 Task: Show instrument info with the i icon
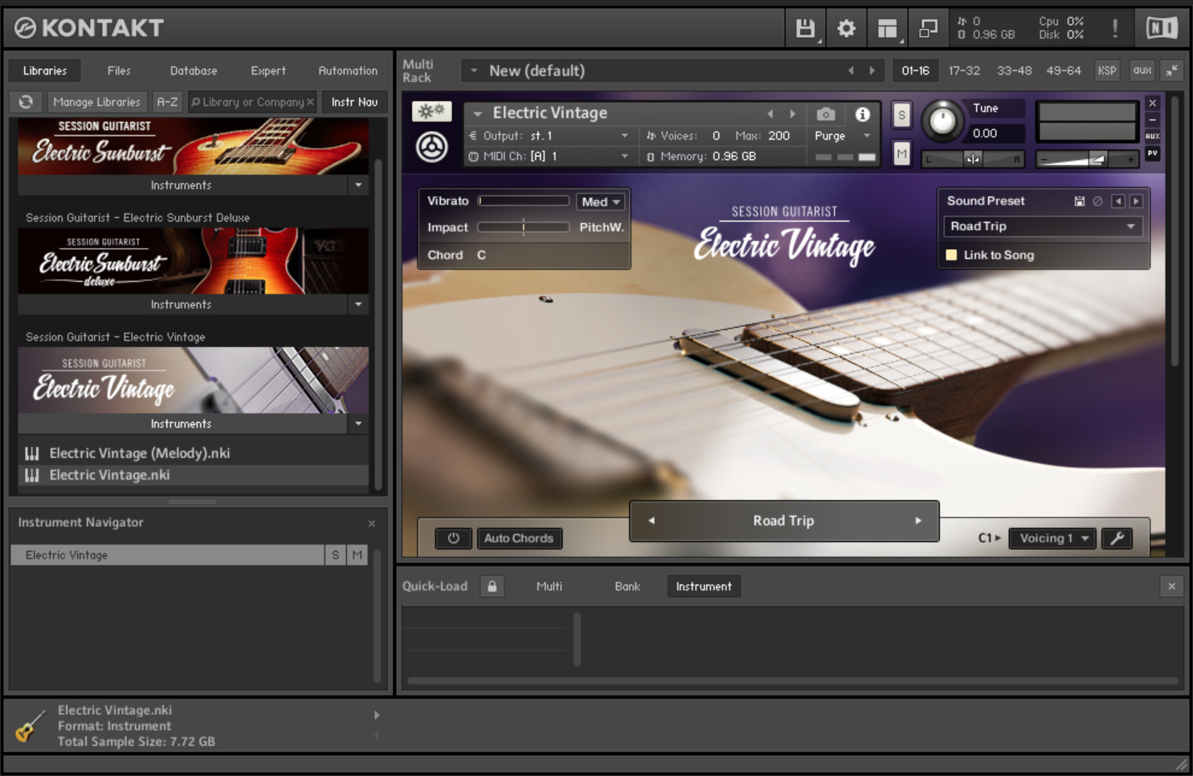pyautogui.click(x=862, y=114)
